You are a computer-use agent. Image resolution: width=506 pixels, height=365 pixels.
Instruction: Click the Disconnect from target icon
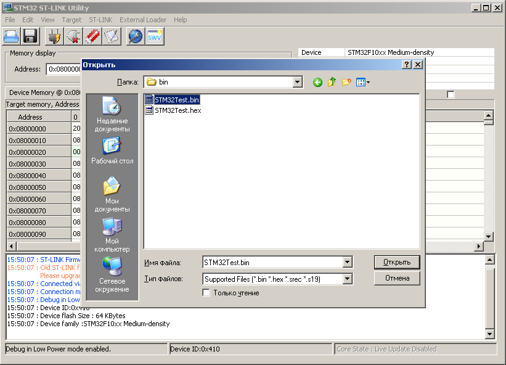74,37
